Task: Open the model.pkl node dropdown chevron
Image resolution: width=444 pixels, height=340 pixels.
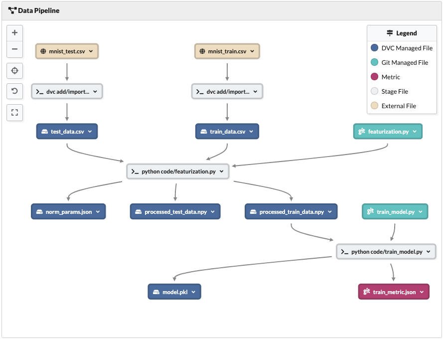Action: pos(193,292)
